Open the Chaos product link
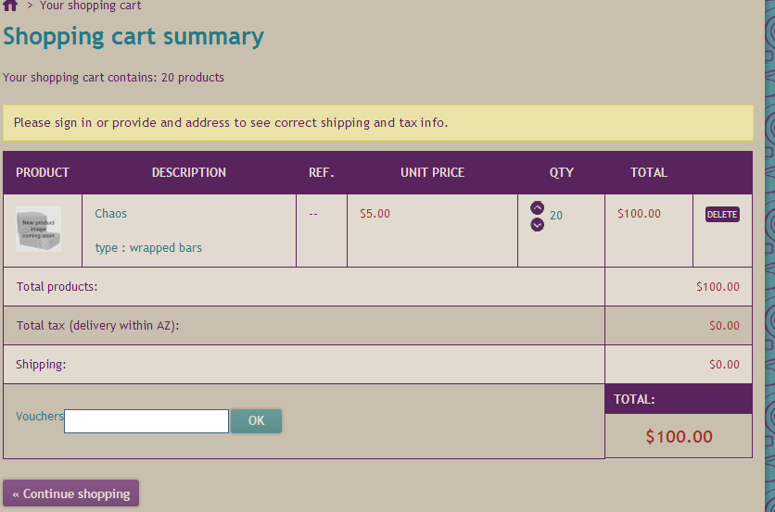 point(111,213)
